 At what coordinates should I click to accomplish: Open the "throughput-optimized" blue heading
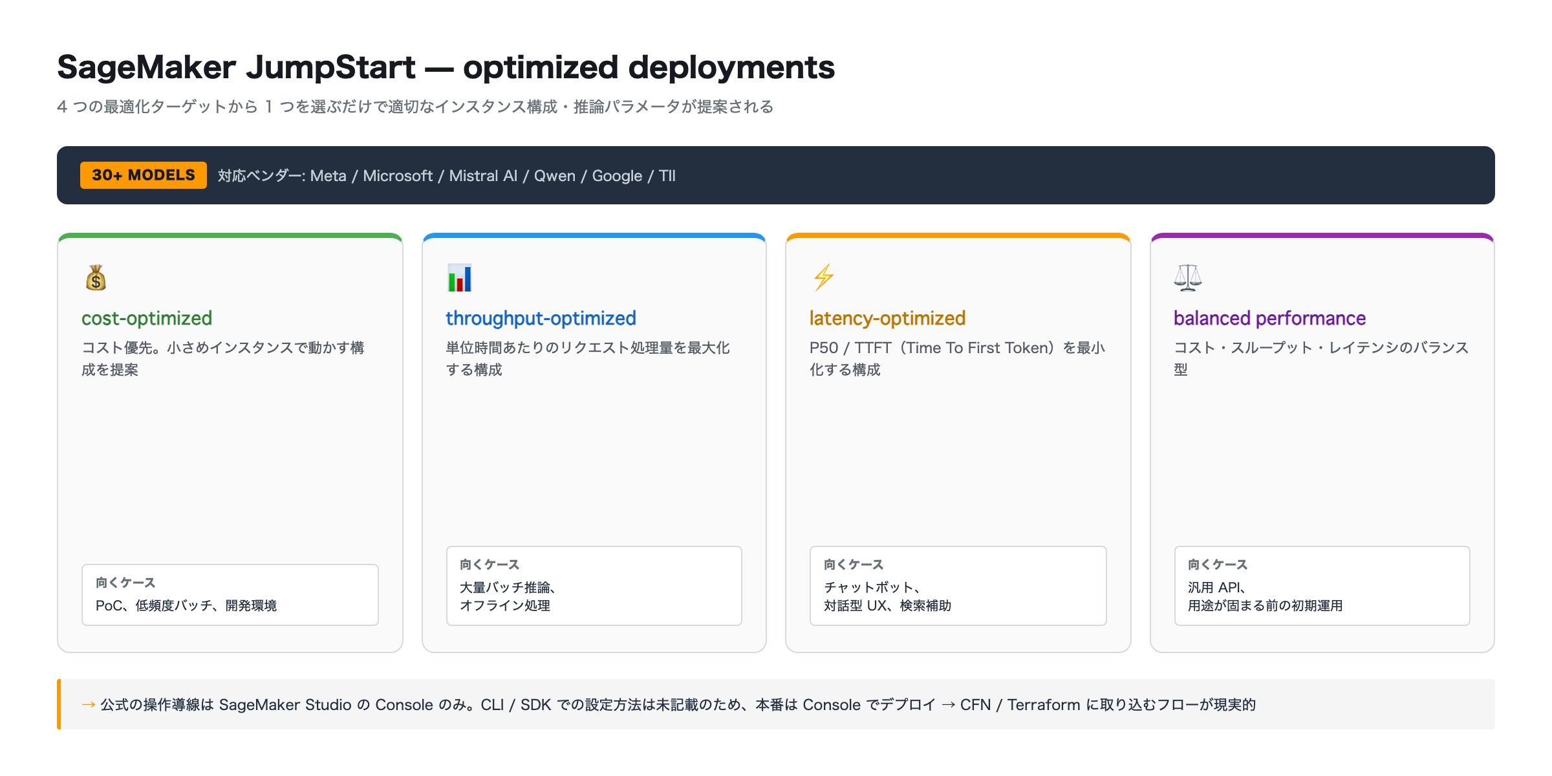tap(541, 318)
